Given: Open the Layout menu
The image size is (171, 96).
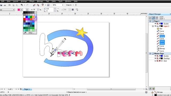Looking at the screenshot, I should tap(15, 1).
